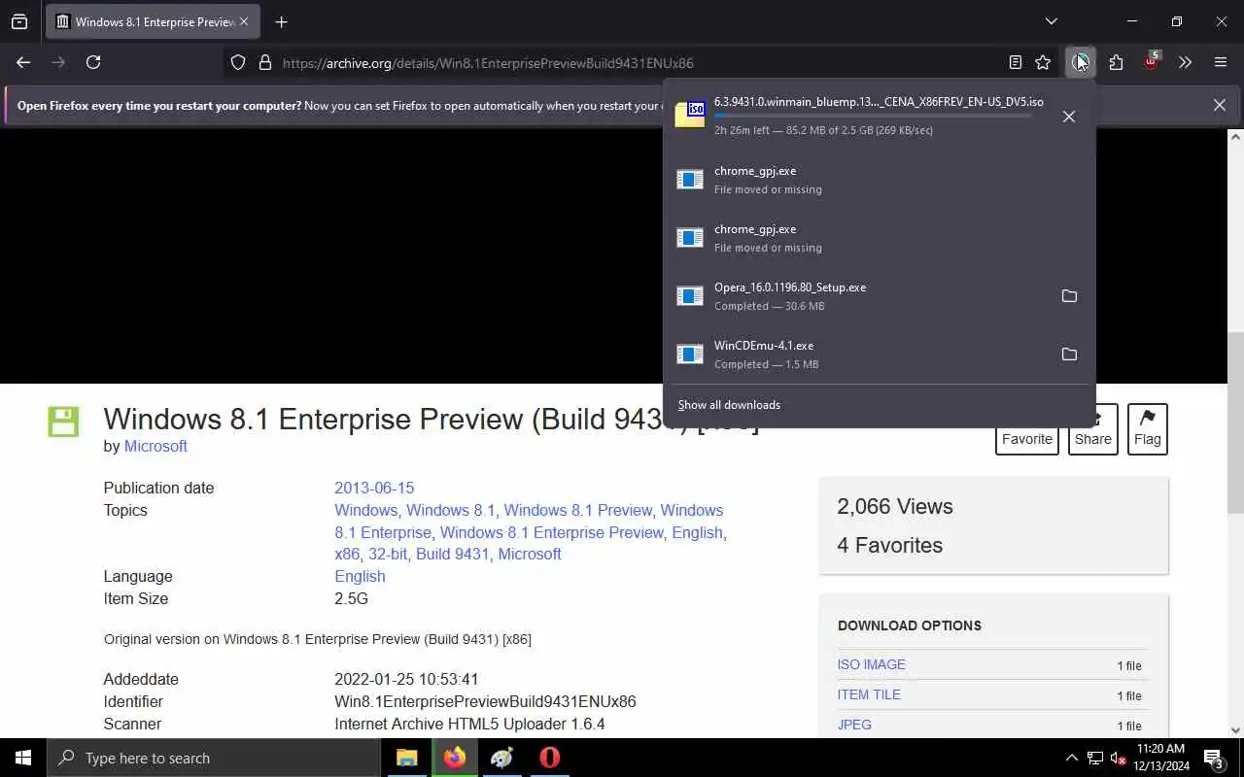
Task: Click the Firefox taskbar icon
Action: [454, 758]
